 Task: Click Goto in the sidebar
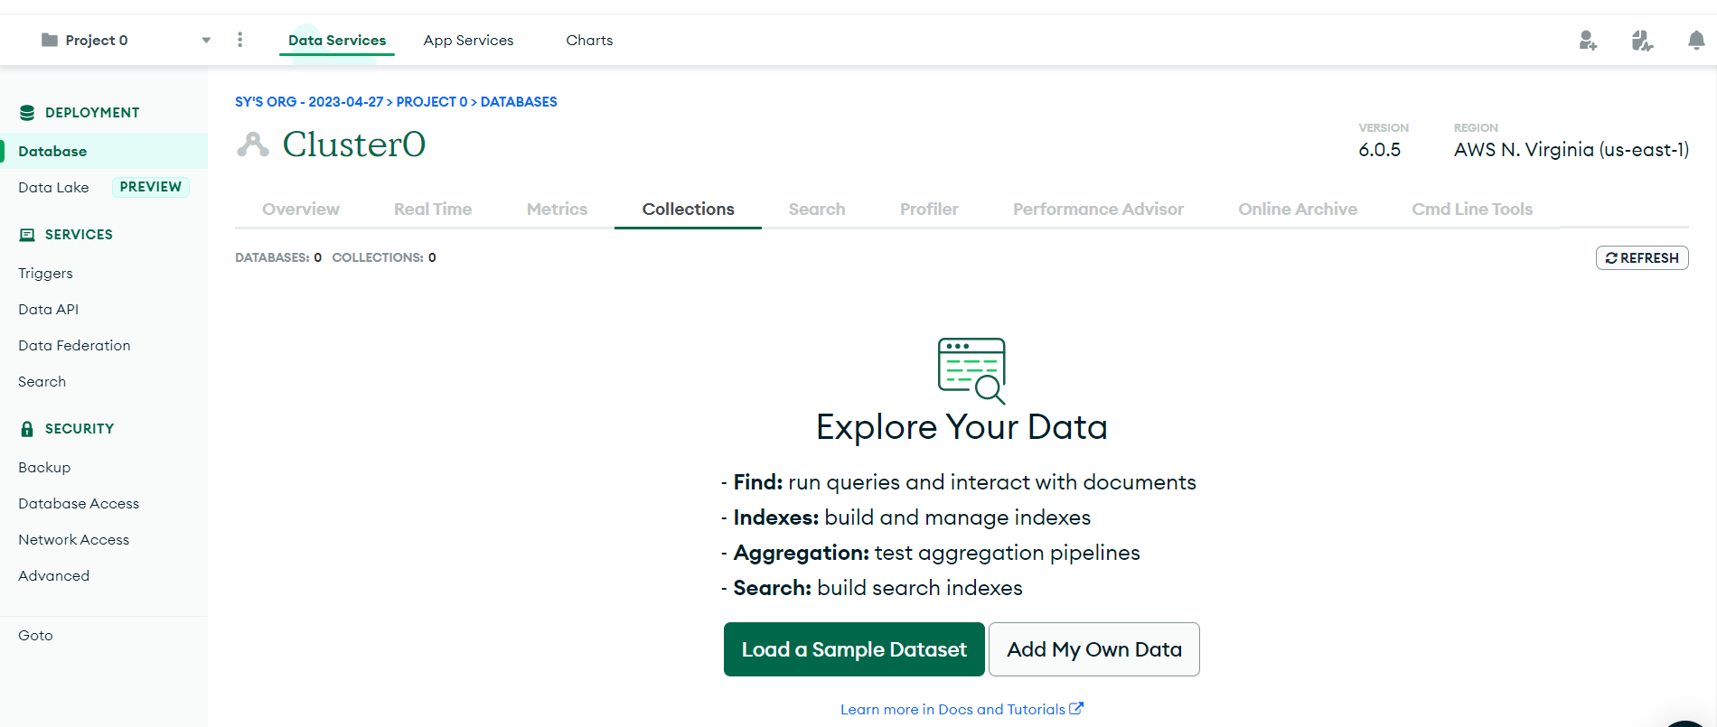click(x=35, y=635)
